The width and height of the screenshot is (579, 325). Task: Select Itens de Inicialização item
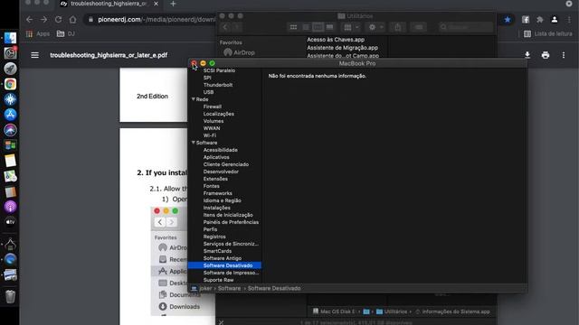pos(228,215)
